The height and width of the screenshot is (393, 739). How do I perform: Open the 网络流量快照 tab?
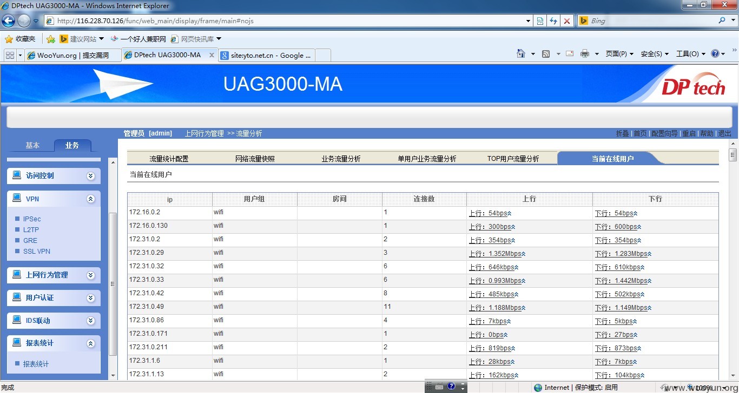coord(255,159)
